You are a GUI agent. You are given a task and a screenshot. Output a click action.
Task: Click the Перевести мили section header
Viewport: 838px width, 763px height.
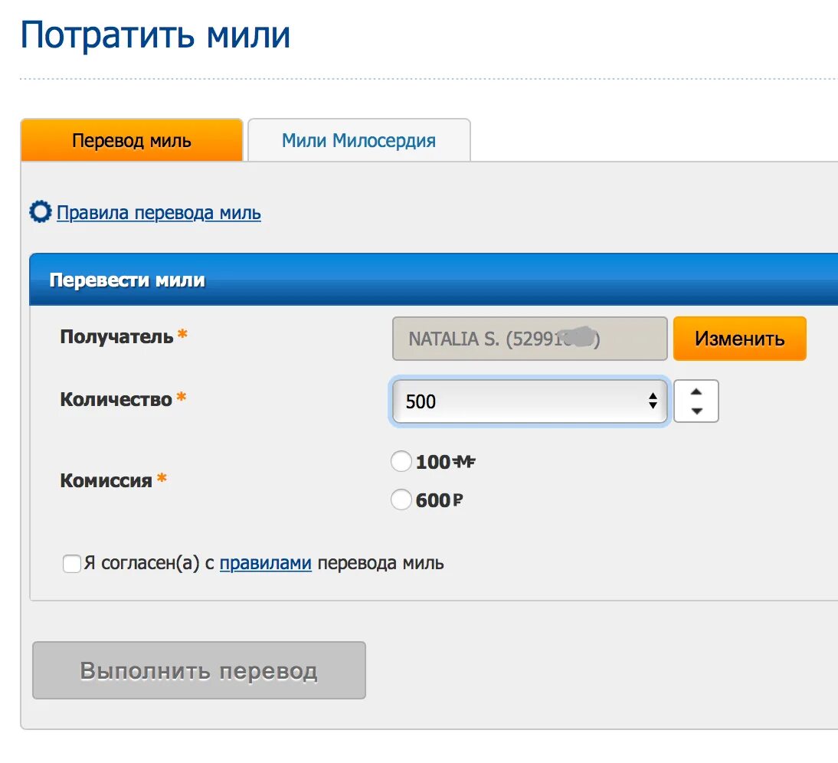coord(434,280)
